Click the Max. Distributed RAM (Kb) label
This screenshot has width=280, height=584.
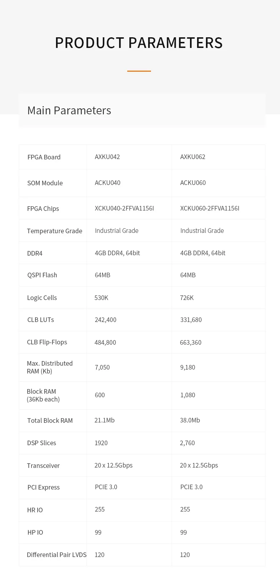click(50, 367)
